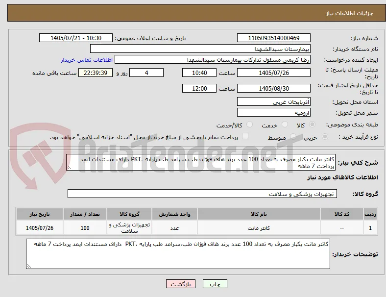Click the validity time field 12:00
This screenshot has width=386, height=297.
(x=199, y=88)
